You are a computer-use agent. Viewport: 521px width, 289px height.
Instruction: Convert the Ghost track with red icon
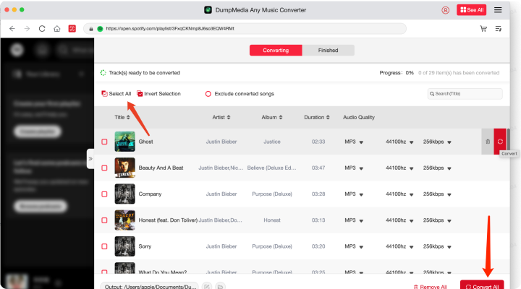pyautogui.click(x=500, y=142)
